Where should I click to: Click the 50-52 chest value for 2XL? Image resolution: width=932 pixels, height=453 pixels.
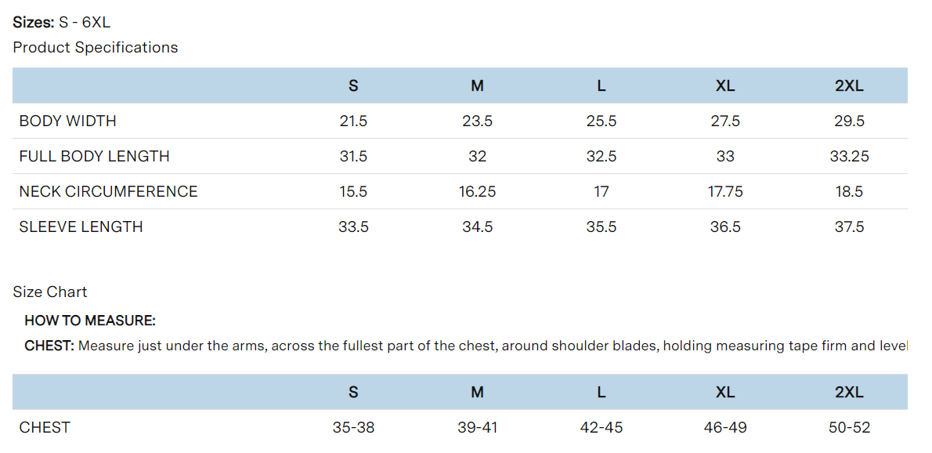(849, 427)
